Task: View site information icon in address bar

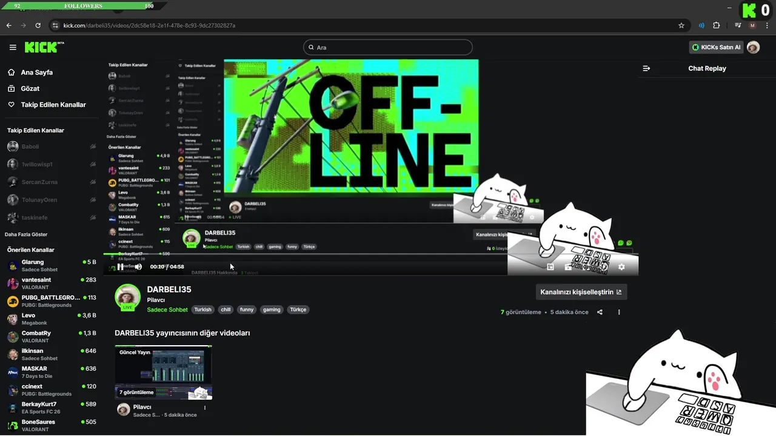Action: point(55,25)
